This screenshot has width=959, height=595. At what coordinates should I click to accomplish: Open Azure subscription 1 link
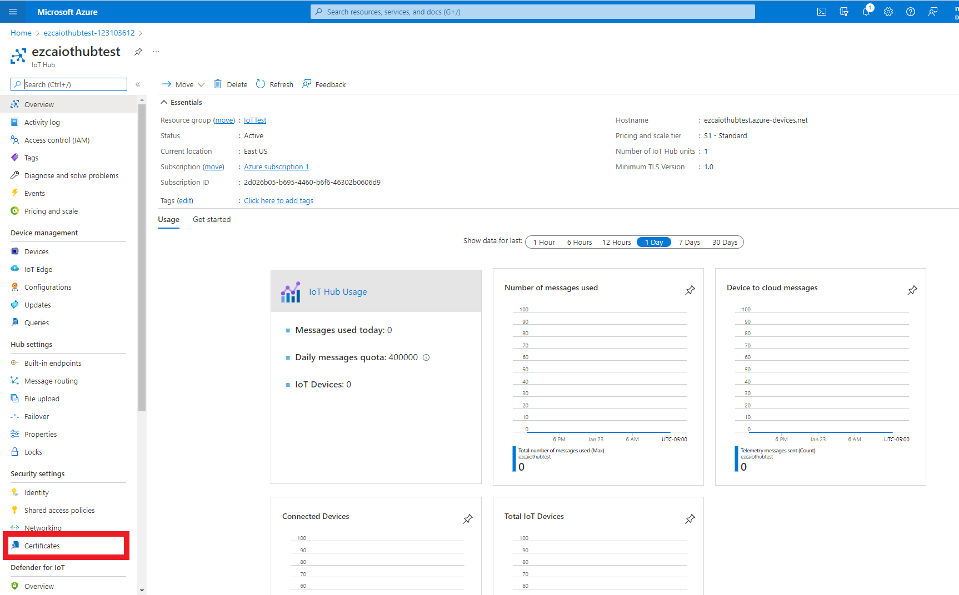tap(276, 167)
